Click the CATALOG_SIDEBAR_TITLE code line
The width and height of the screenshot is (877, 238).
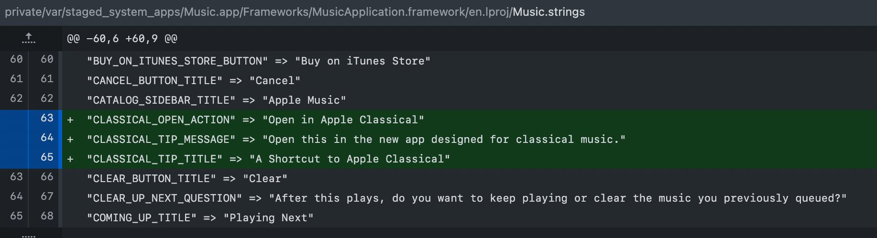(x=216, y=100)
